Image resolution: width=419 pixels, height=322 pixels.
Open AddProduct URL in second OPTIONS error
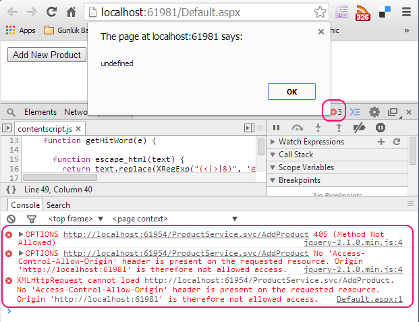[x=186, y=253]
